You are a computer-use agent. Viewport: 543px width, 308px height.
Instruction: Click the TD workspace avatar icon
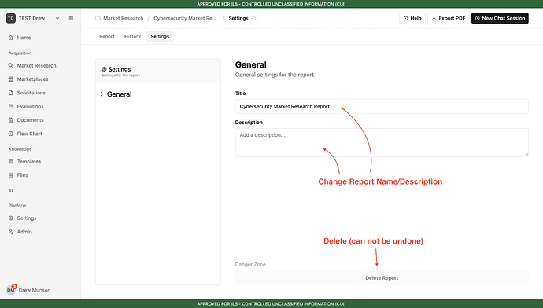tap(11, 18)
